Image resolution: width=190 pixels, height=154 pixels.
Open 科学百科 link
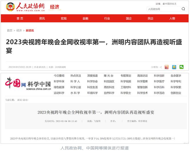tap(159, 87)
